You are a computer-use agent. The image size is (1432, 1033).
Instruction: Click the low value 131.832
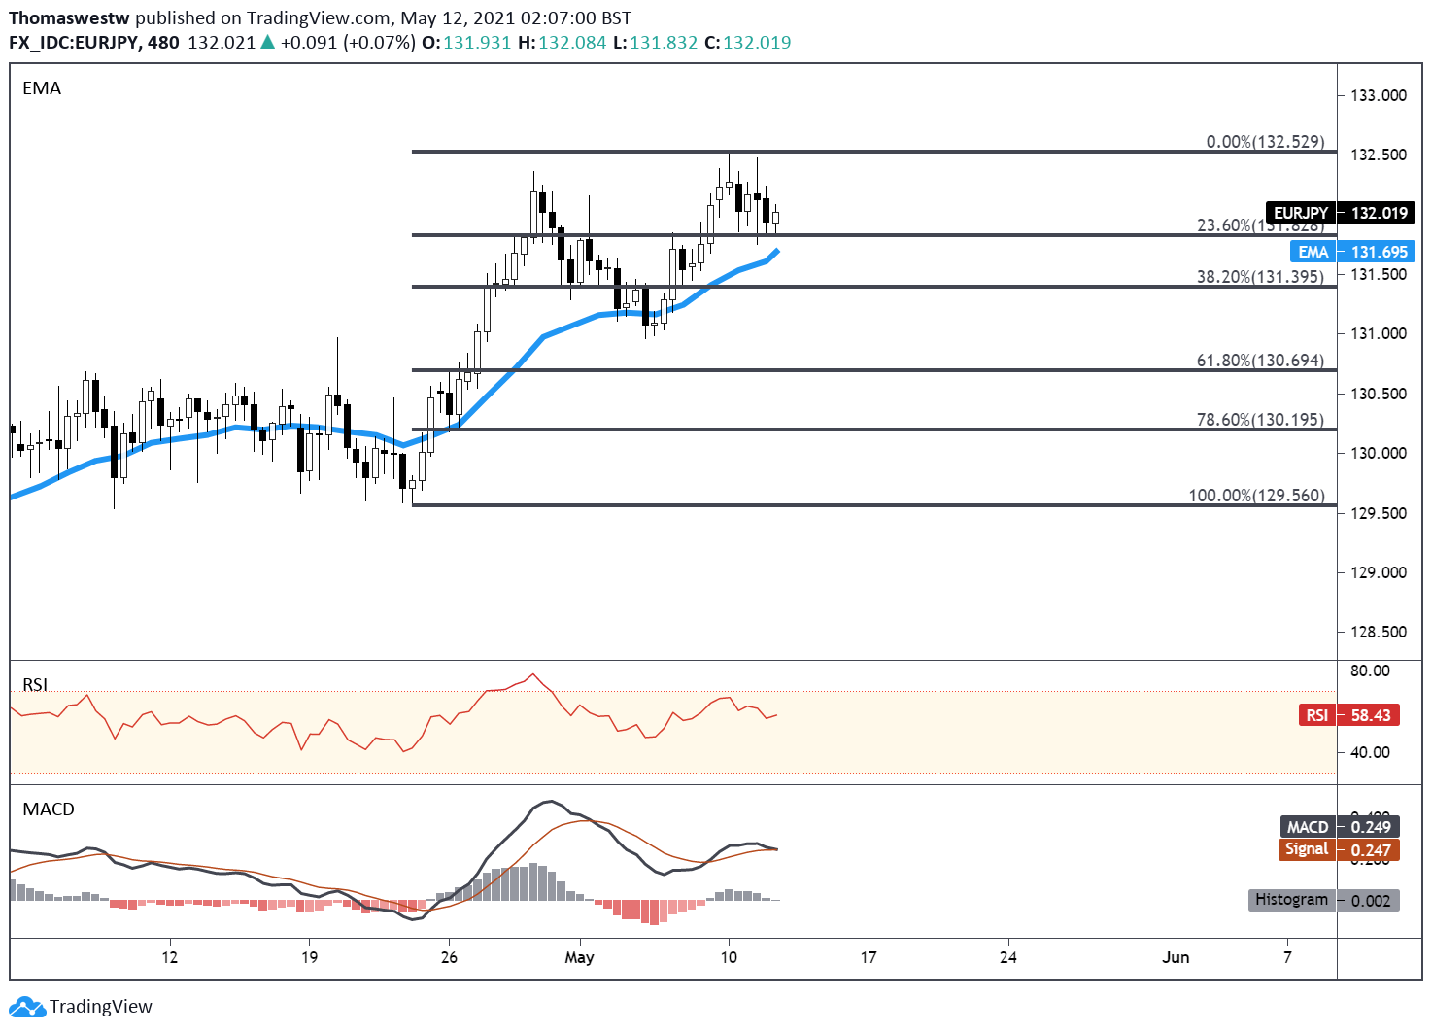click(664, 43)
